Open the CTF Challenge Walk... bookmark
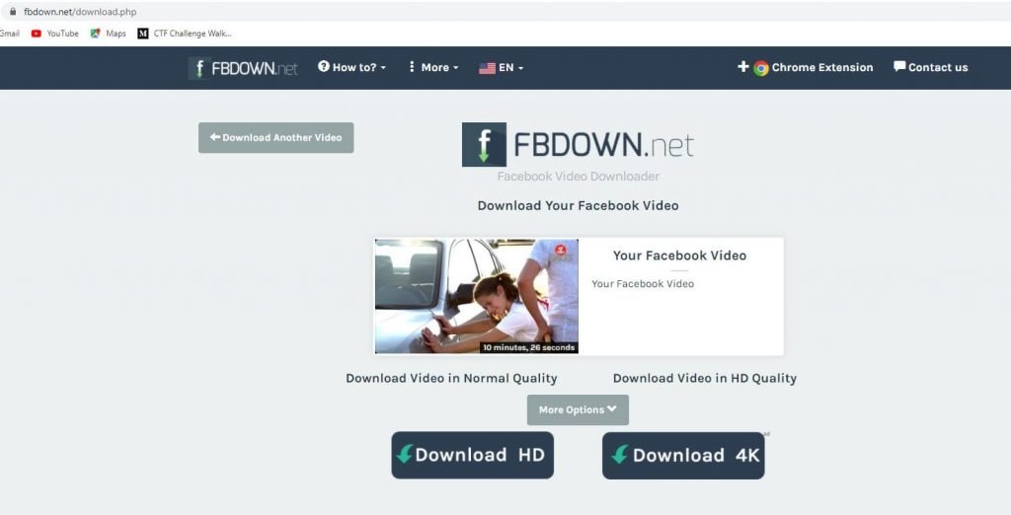The image size is (1011, 515). tap(185, 34)
